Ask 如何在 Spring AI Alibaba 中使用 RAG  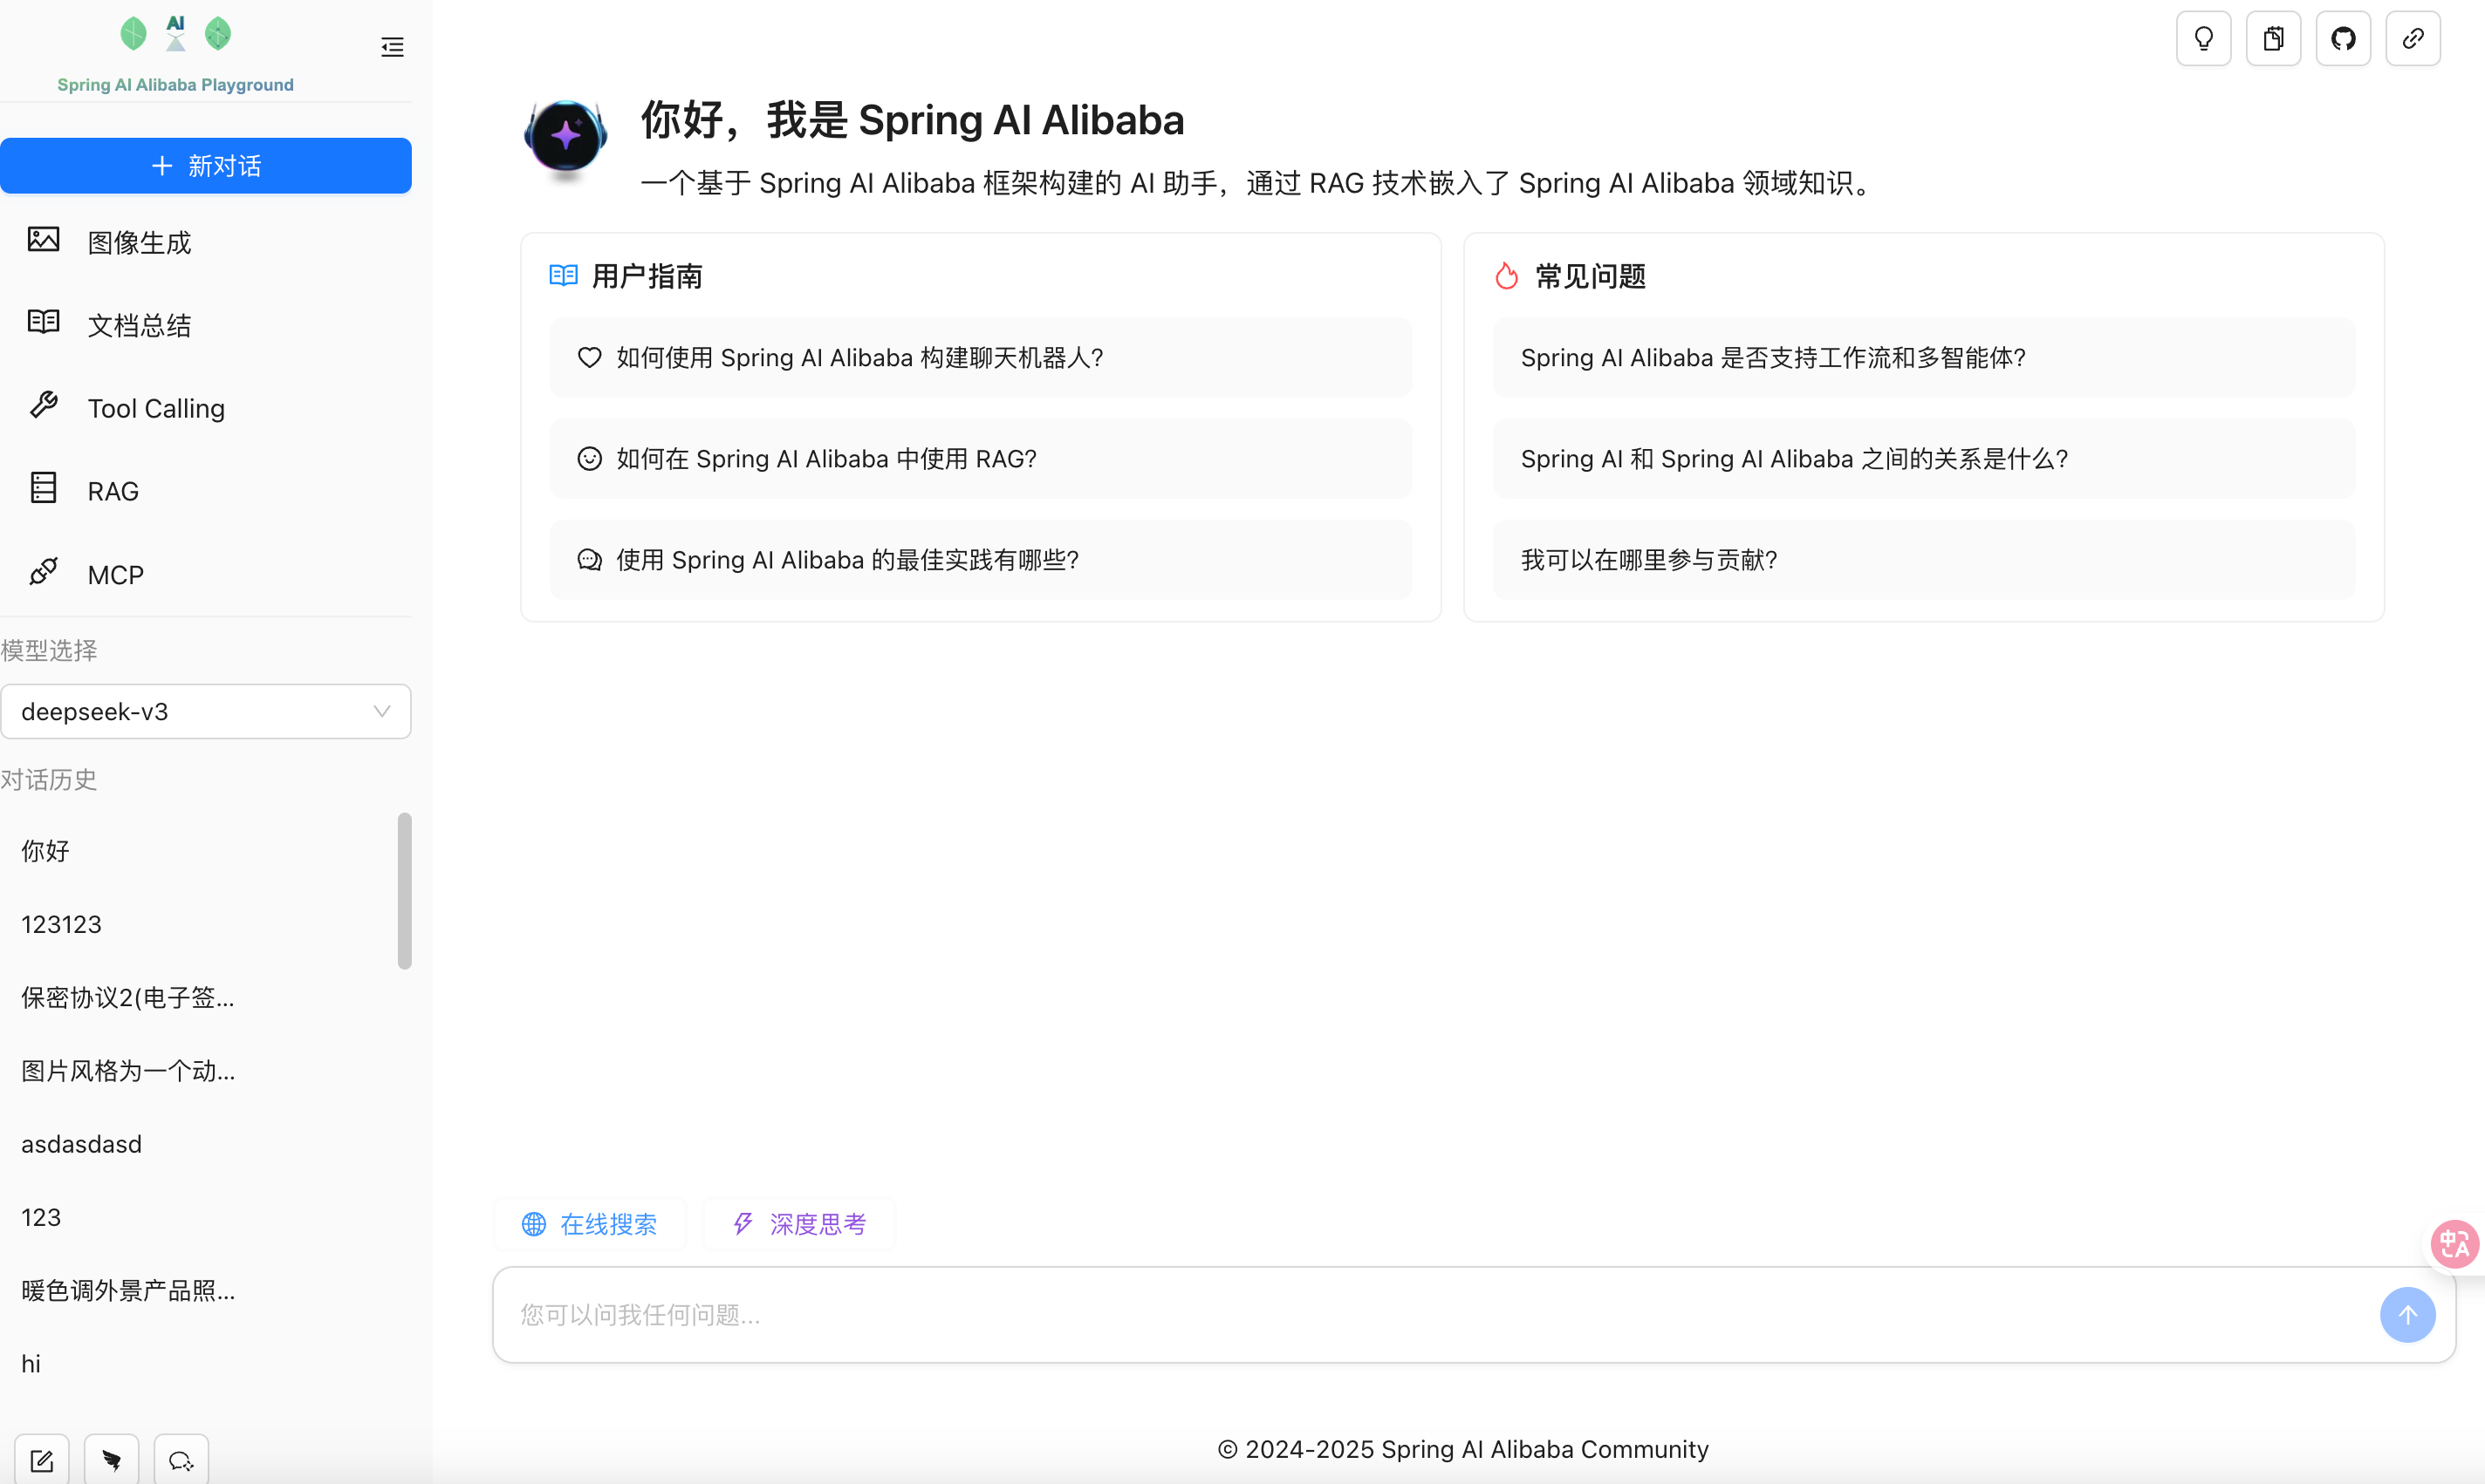click(979, 458)
